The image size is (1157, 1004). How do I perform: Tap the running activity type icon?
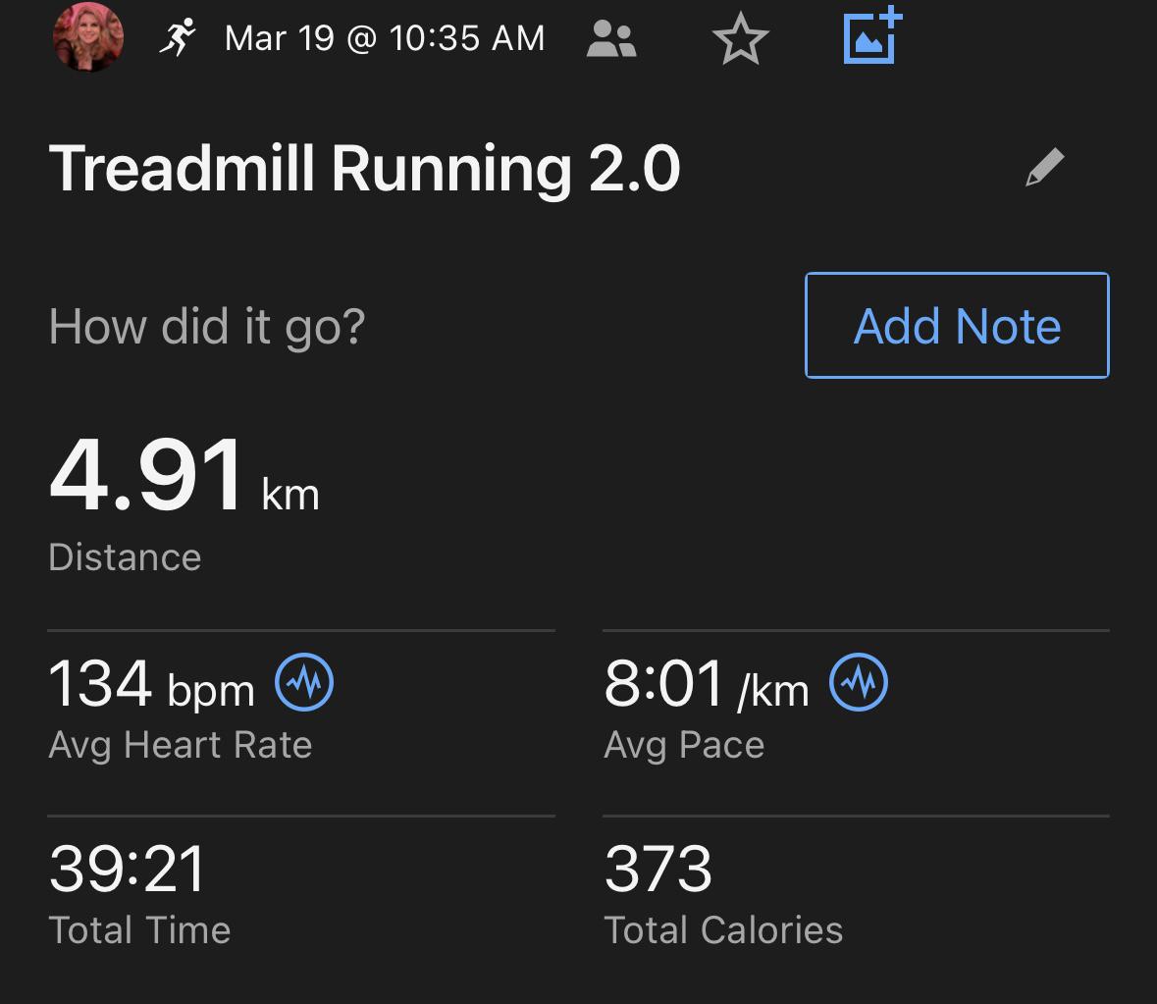pyautogui.click(x=178, y=38)
